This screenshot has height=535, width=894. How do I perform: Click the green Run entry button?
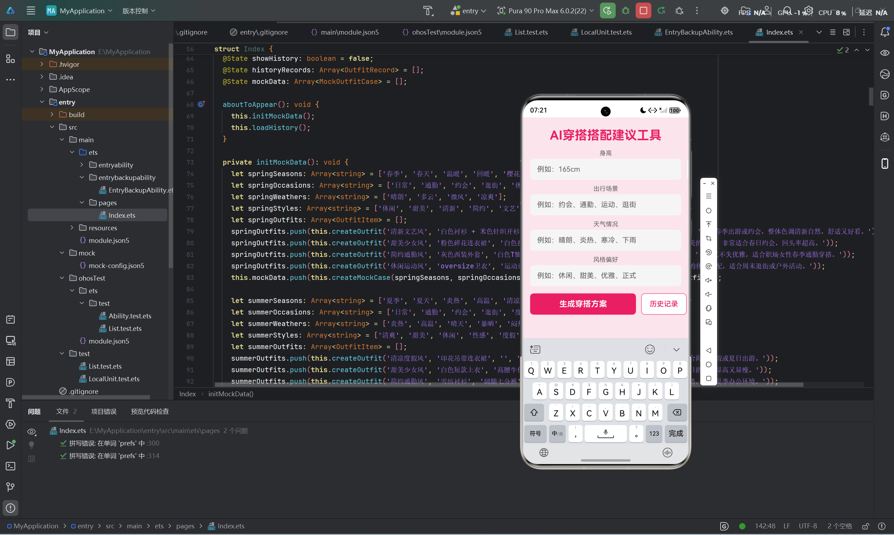tap(607, 11)
